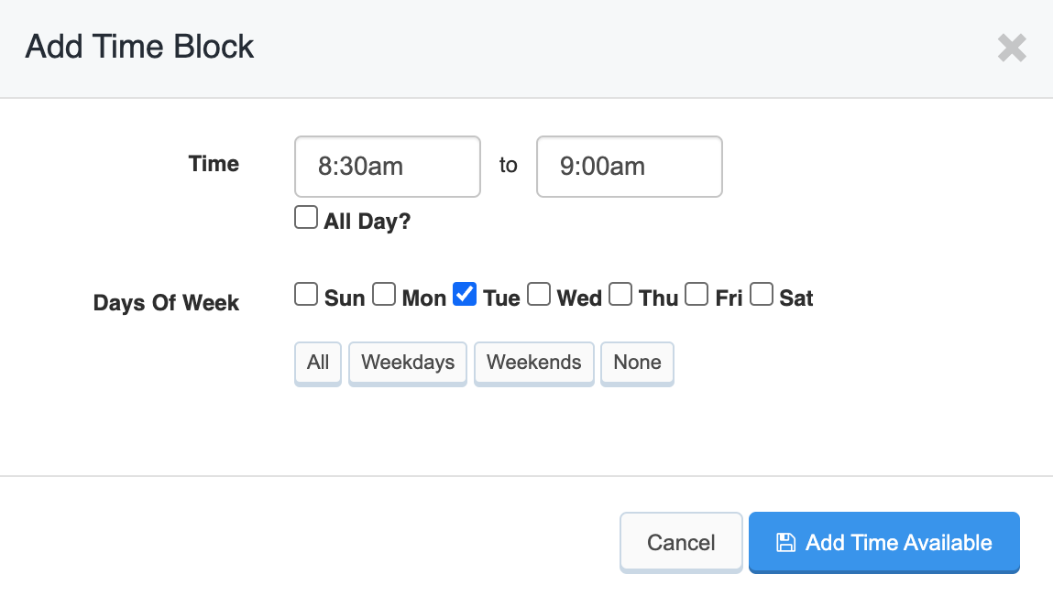Click the Add Time Available button

[x=884, y=542]
